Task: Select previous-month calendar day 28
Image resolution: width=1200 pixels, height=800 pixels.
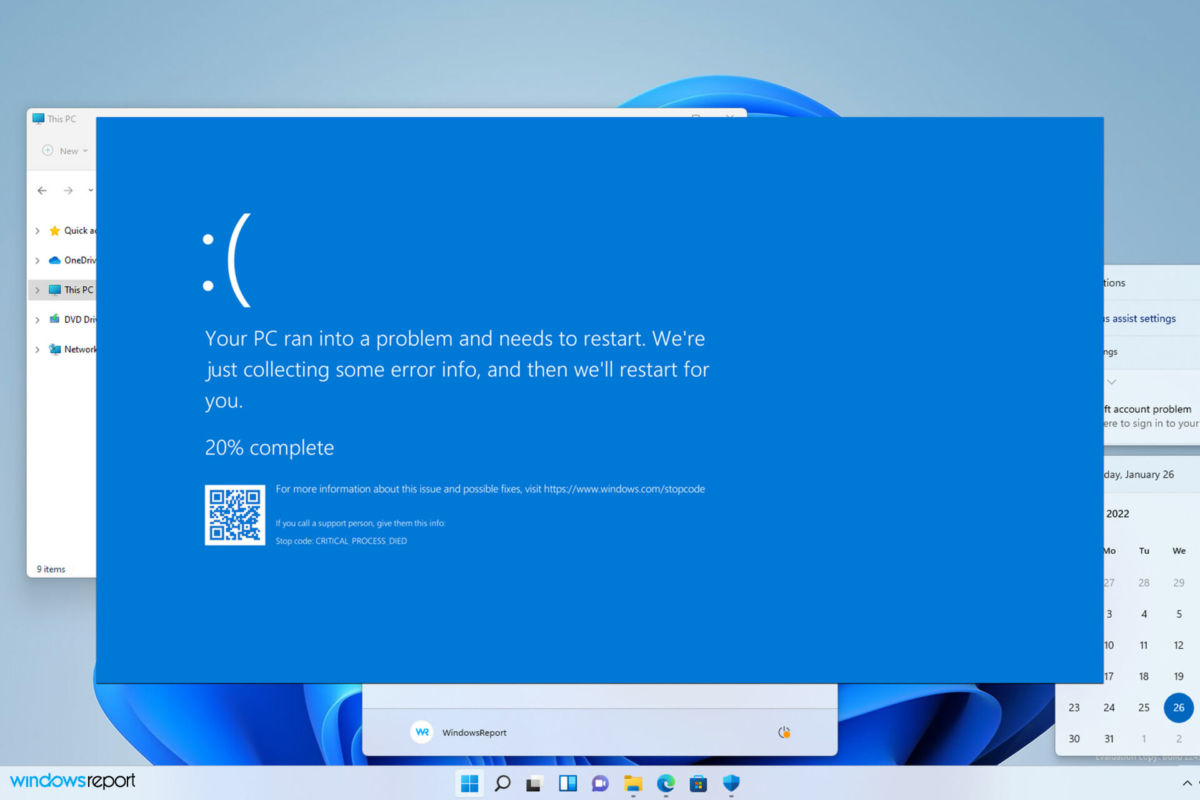Action: click(x=1144, y=582)
